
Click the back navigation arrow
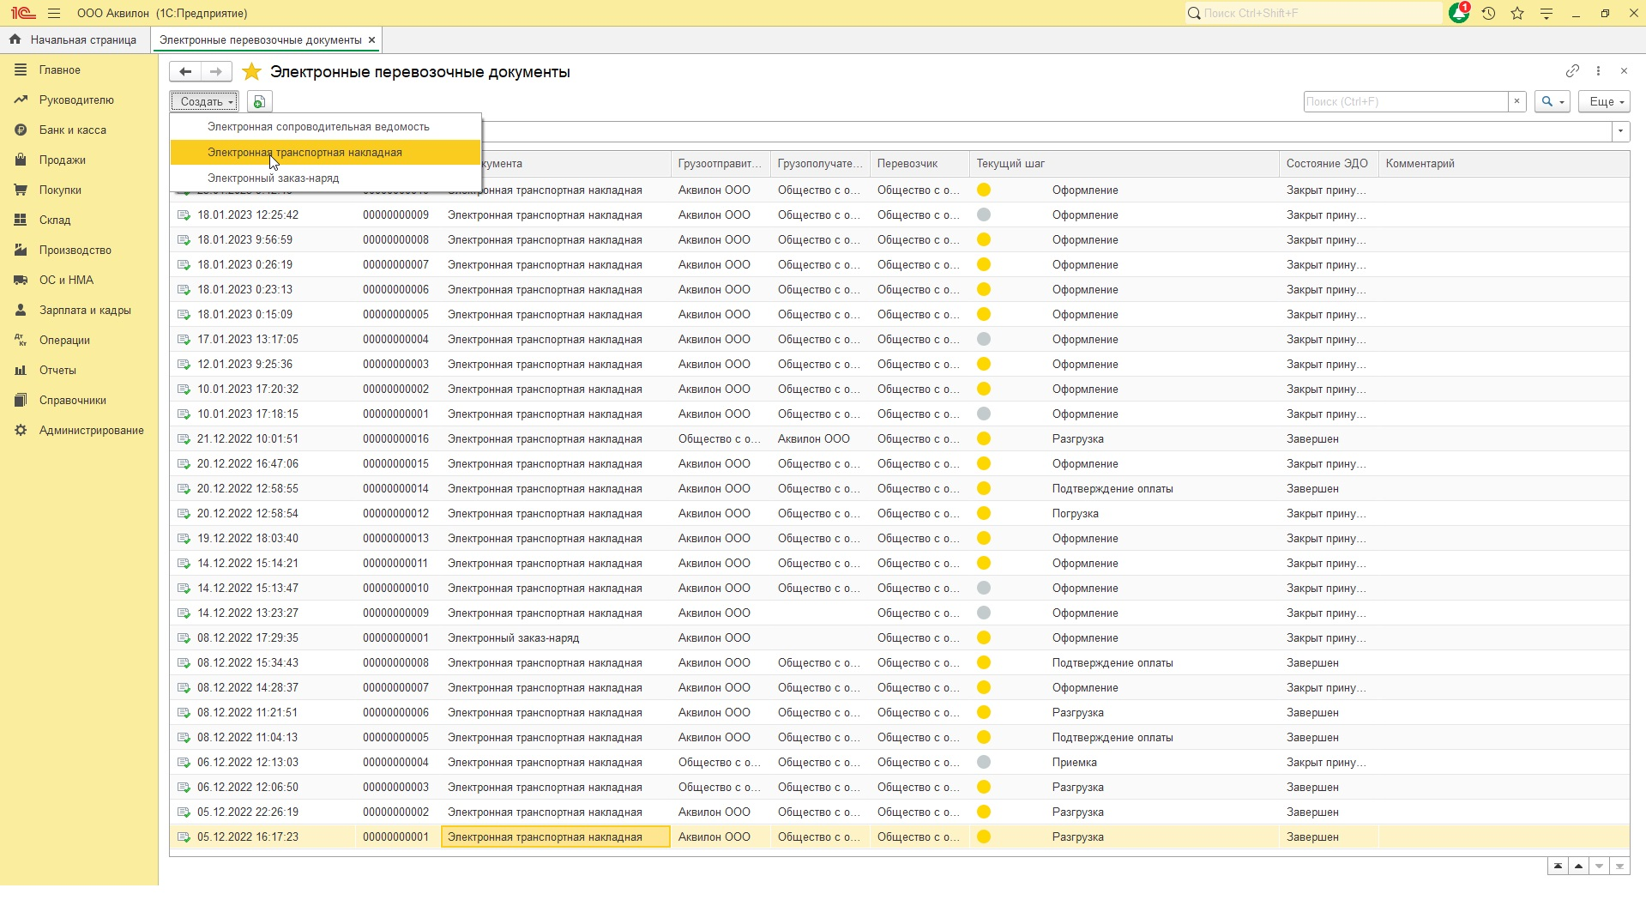coord(185,72)
